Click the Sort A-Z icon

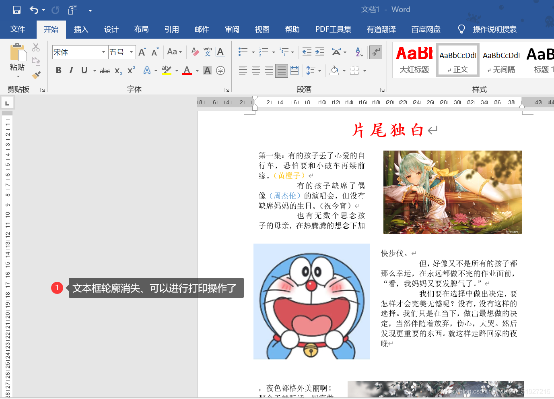360,52
